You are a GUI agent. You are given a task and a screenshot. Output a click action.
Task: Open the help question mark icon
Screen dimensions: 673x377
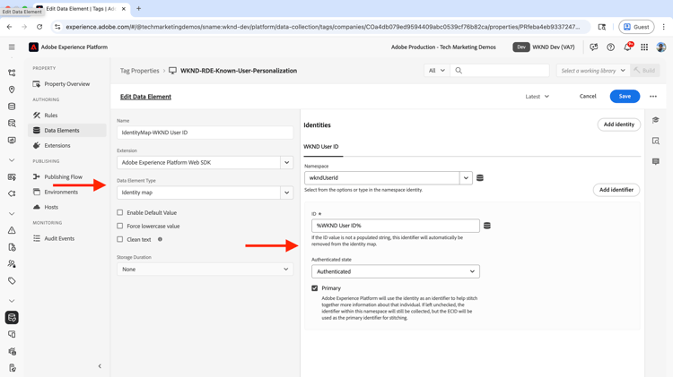pyautogui.click(x=610, y=47)
